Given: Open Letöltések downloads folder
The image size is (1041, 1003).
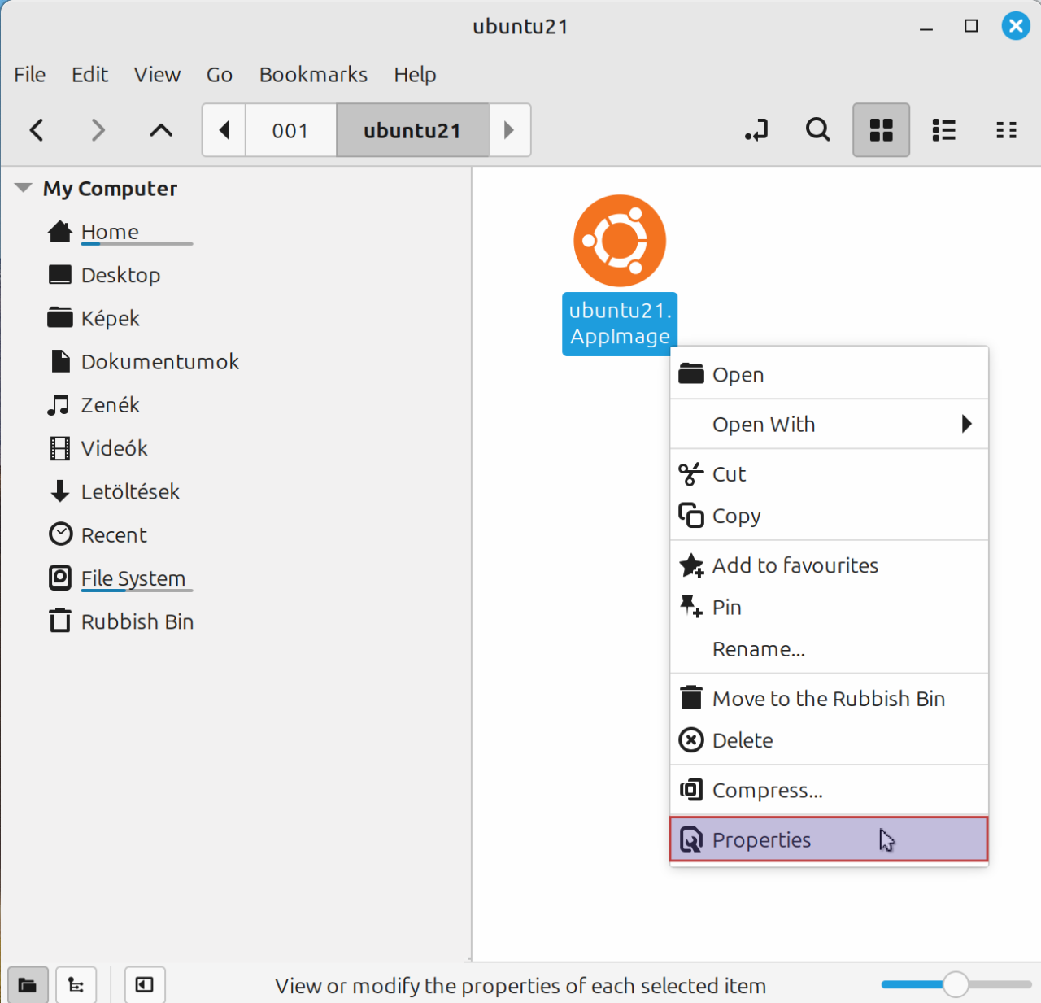Looking at the screenshot, I should (x=130, y=491).
